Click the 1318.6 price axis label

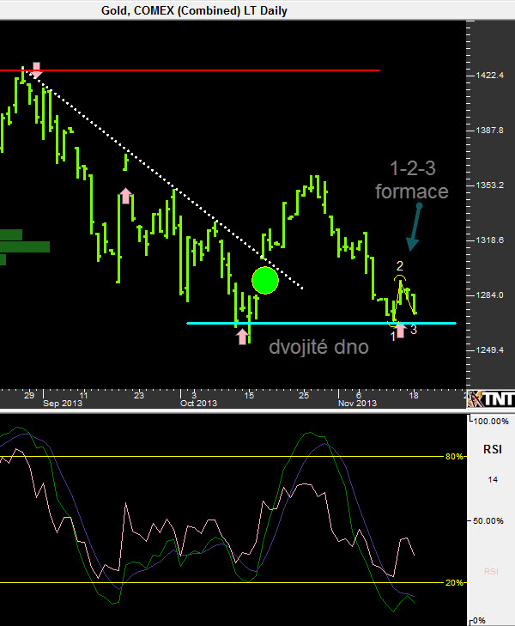(x=489, y=240)
